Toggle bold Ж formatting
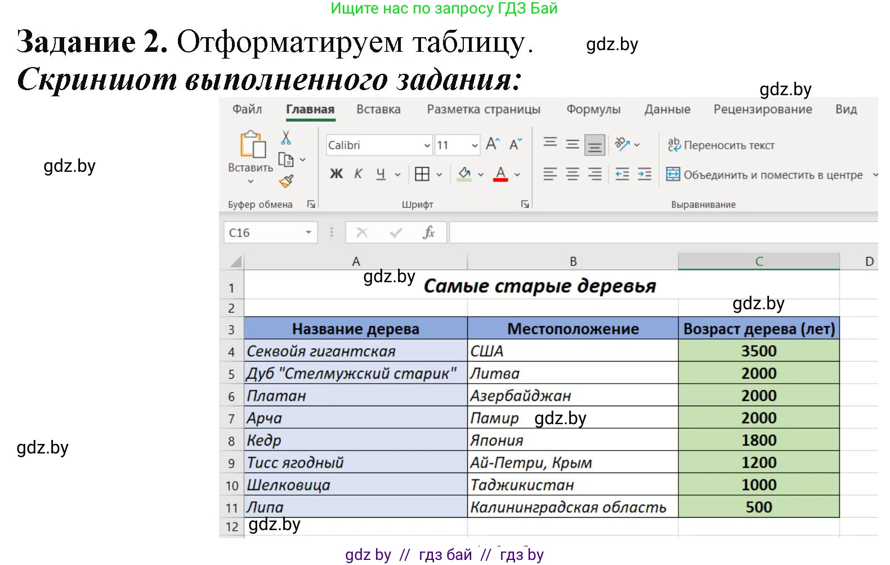 [336, 175]
